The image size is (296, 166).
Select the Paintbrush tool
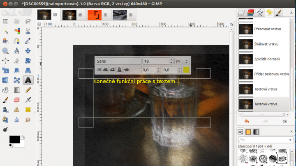pyautogui.click(x=5, y=100)
